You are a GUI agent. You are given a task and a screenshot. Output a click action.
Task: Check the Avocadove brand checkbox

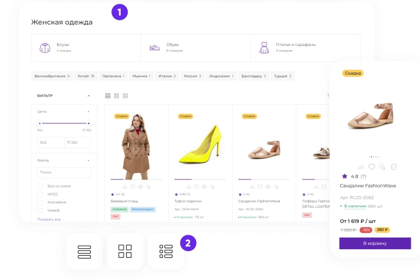[x=40, y=202]
